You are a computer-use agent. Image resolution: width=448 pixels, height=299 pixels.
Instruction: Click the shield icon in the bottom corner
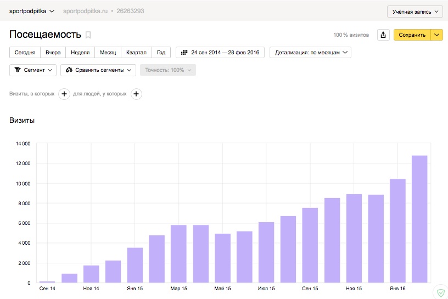click(441, 292)
